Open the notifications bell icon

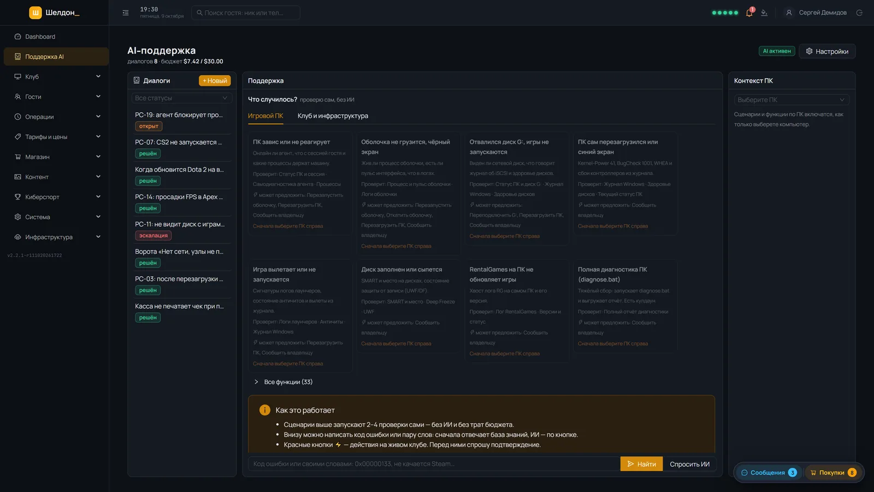coord(749,13)
